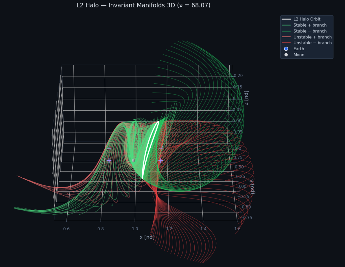Click the y [nd] axis label
This screenshot has height=267, width=345.
252,187
